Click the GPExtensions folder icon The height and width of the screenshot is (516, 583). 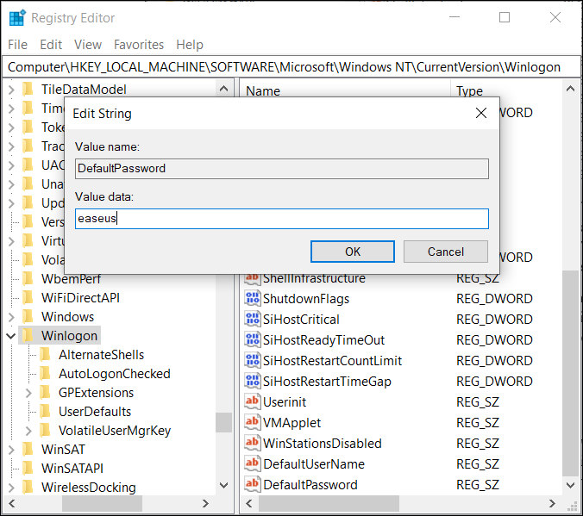(45, 392)
